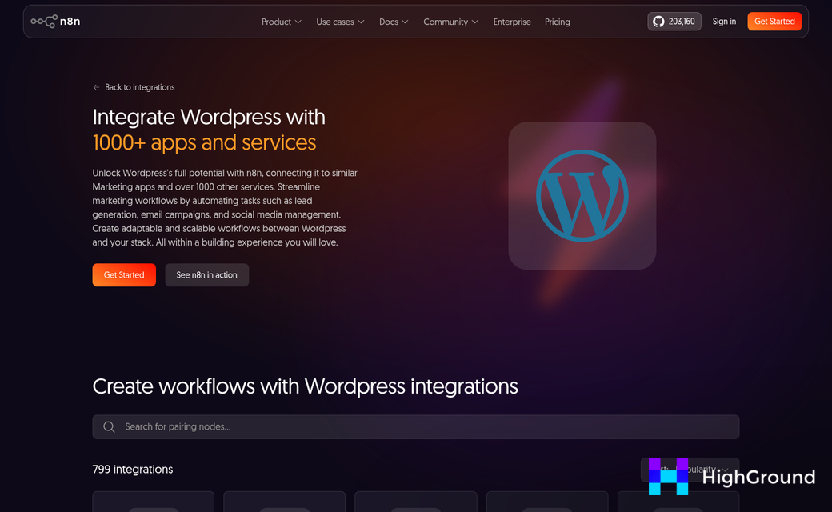Viewport: 832px width, 512px height.
Task: Click the 799 integrations count text
Action: 133,469
